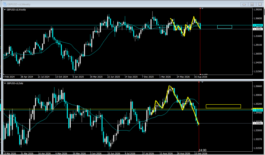
Task: Select the yellow zigzag trendline peak on Daily chart
Action: pos(169,86)
